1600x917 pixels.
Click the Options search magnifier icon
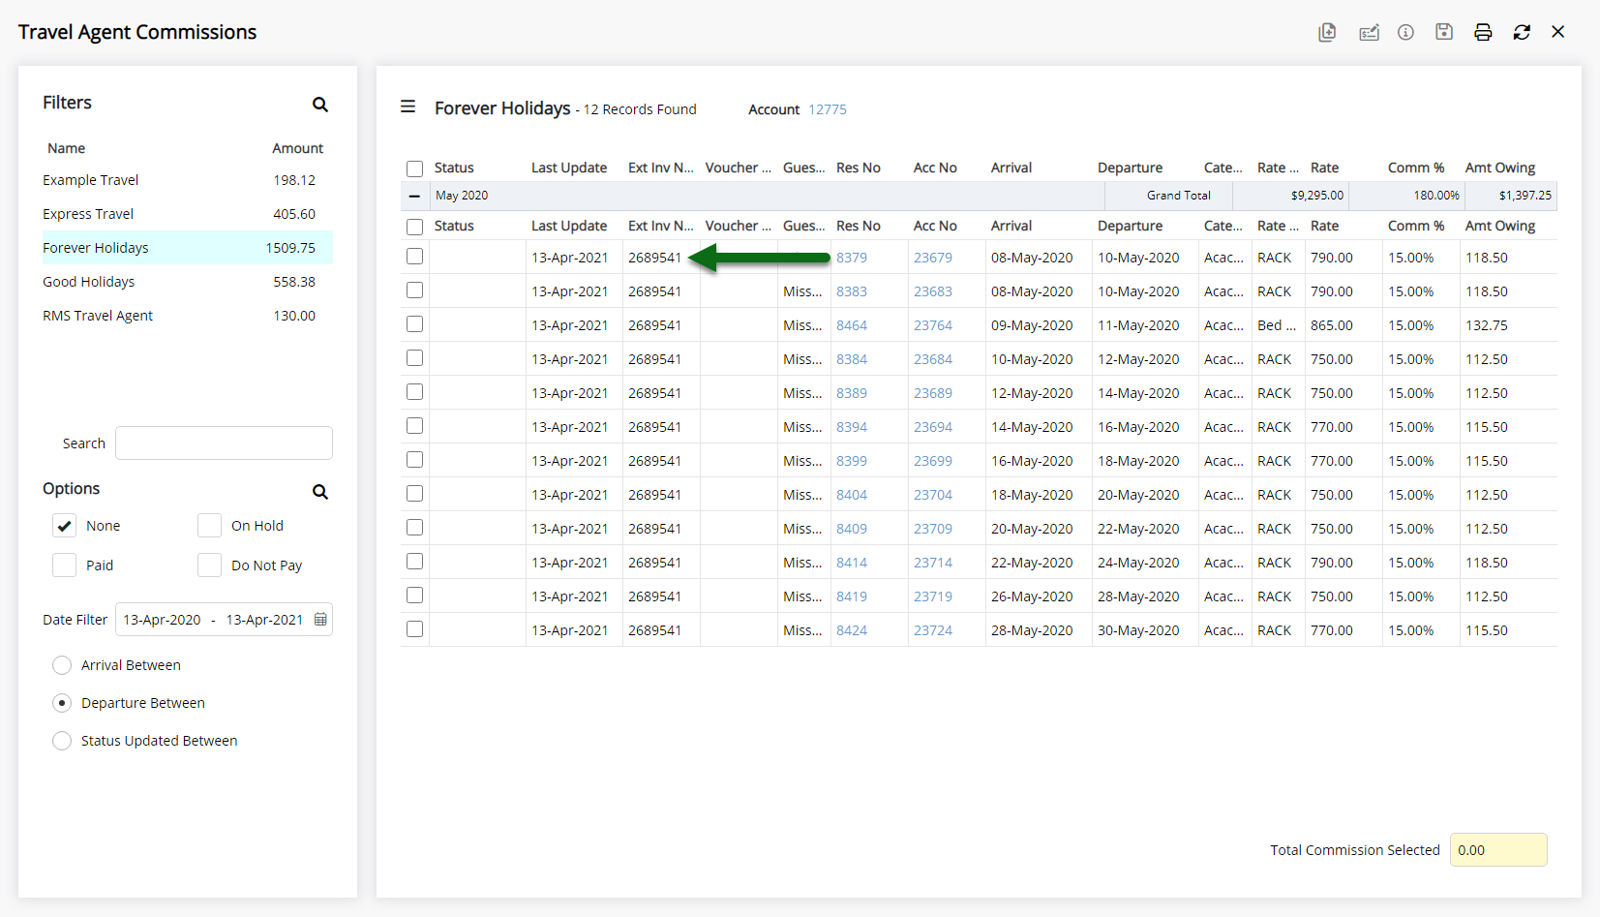click(x=320, y=492)
